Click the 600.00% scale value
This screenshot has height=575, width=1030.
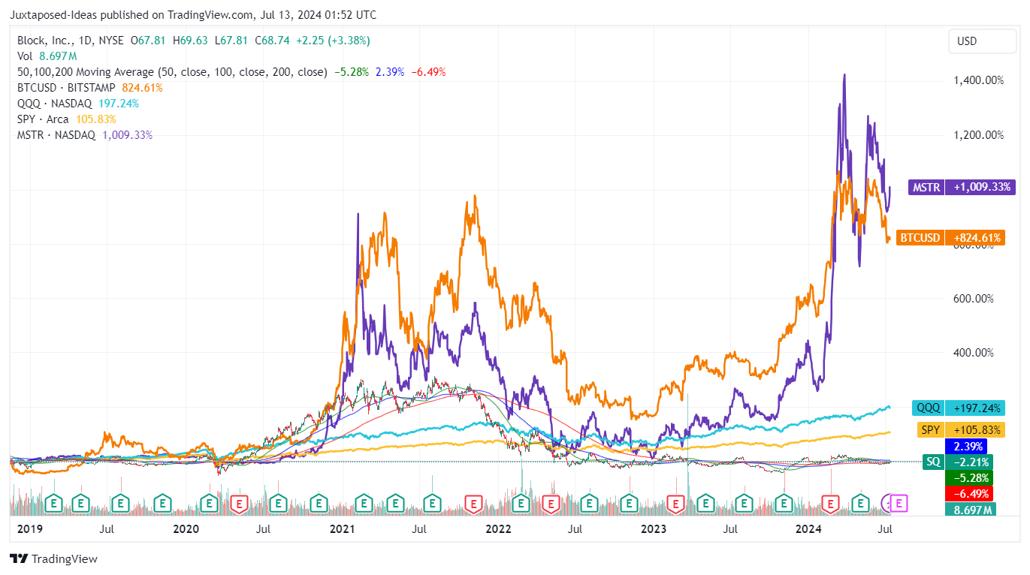974,298
